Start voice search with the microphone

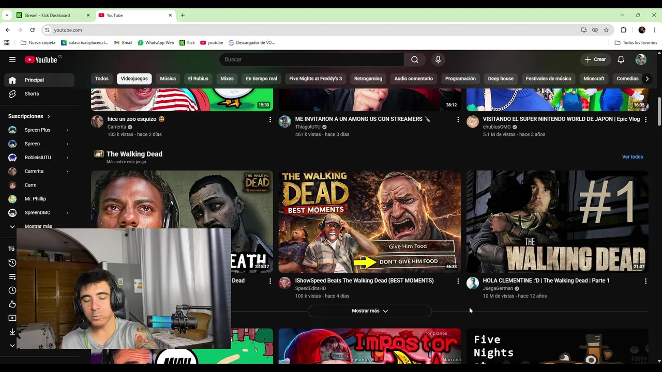438,59
